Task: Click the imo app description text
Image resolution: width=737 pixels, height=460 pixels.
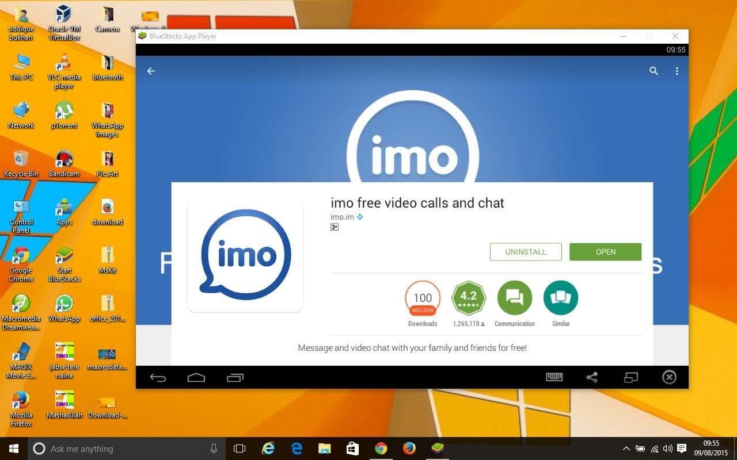Action: click(412, 348)
